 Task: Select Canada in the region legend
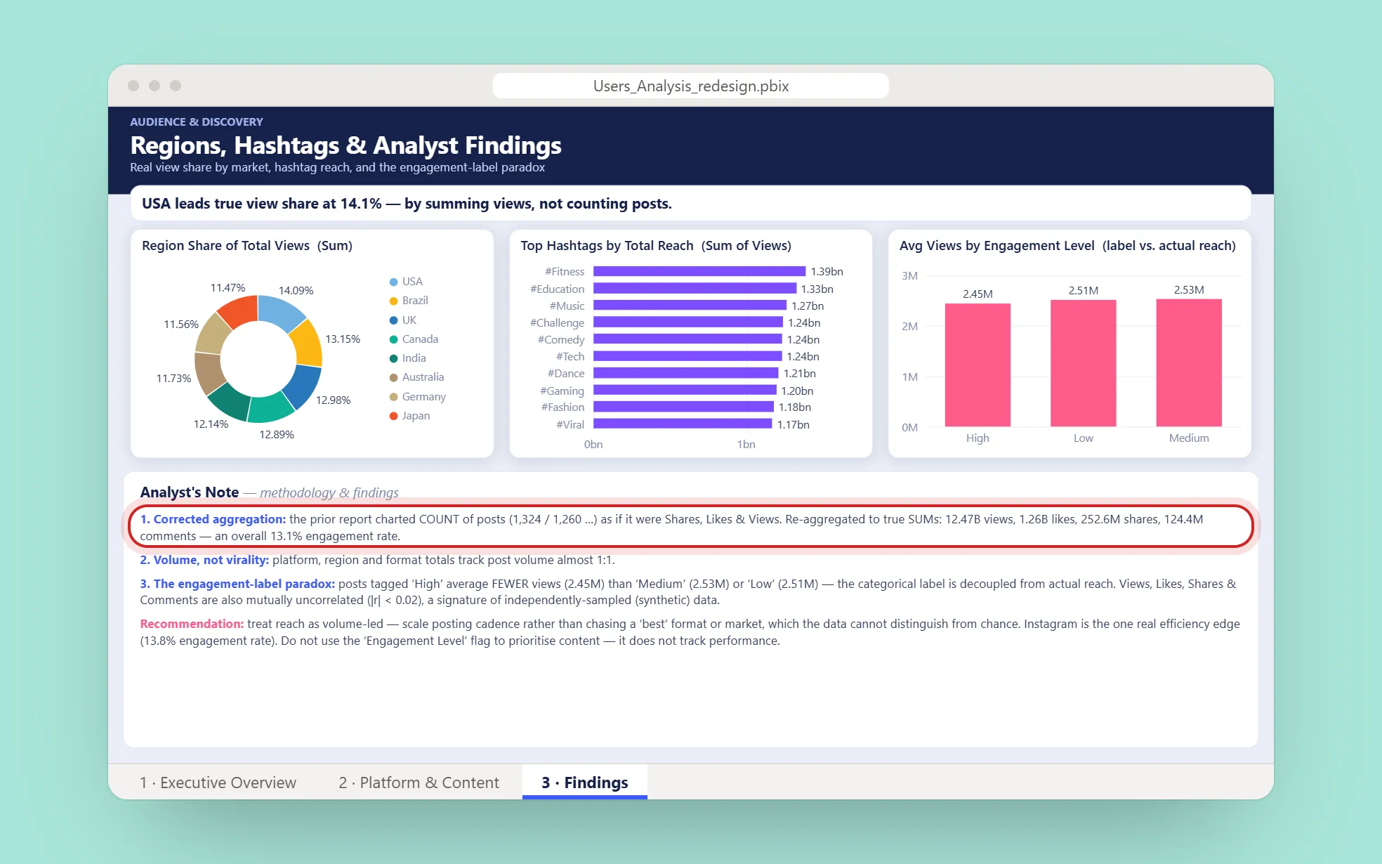point(414,339)
